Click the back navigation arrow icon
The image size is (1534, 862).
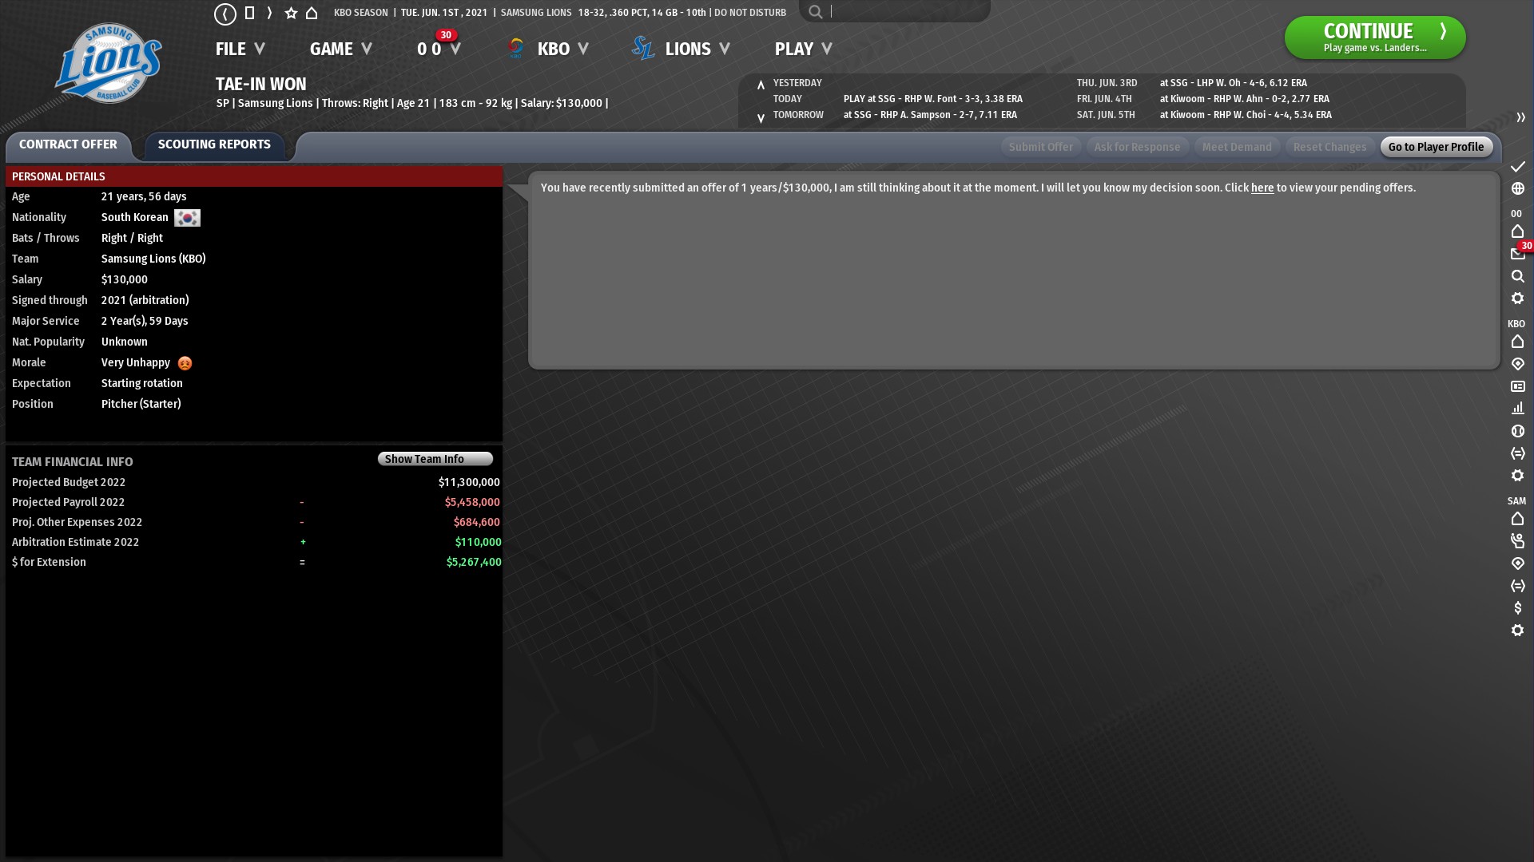(225, 14)
